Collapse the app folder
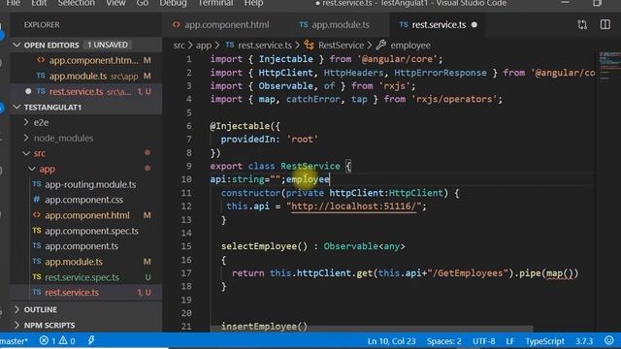 pyautogui.click(x=32, y=169)
